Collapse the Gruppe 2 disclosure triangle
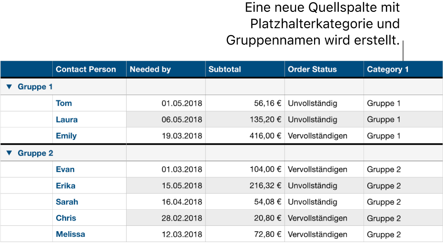Viewport: 443px width, 243px height. click(10, 153)
